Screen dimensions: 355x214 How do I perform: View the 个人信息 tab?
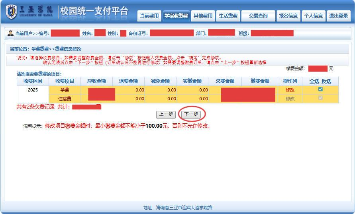313,16
